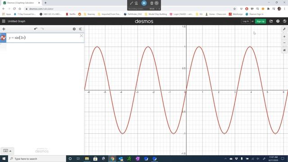This screenshot has width=288, height=162.
Task: Open the WebAssign bookmark
Action: pos(236,14)
